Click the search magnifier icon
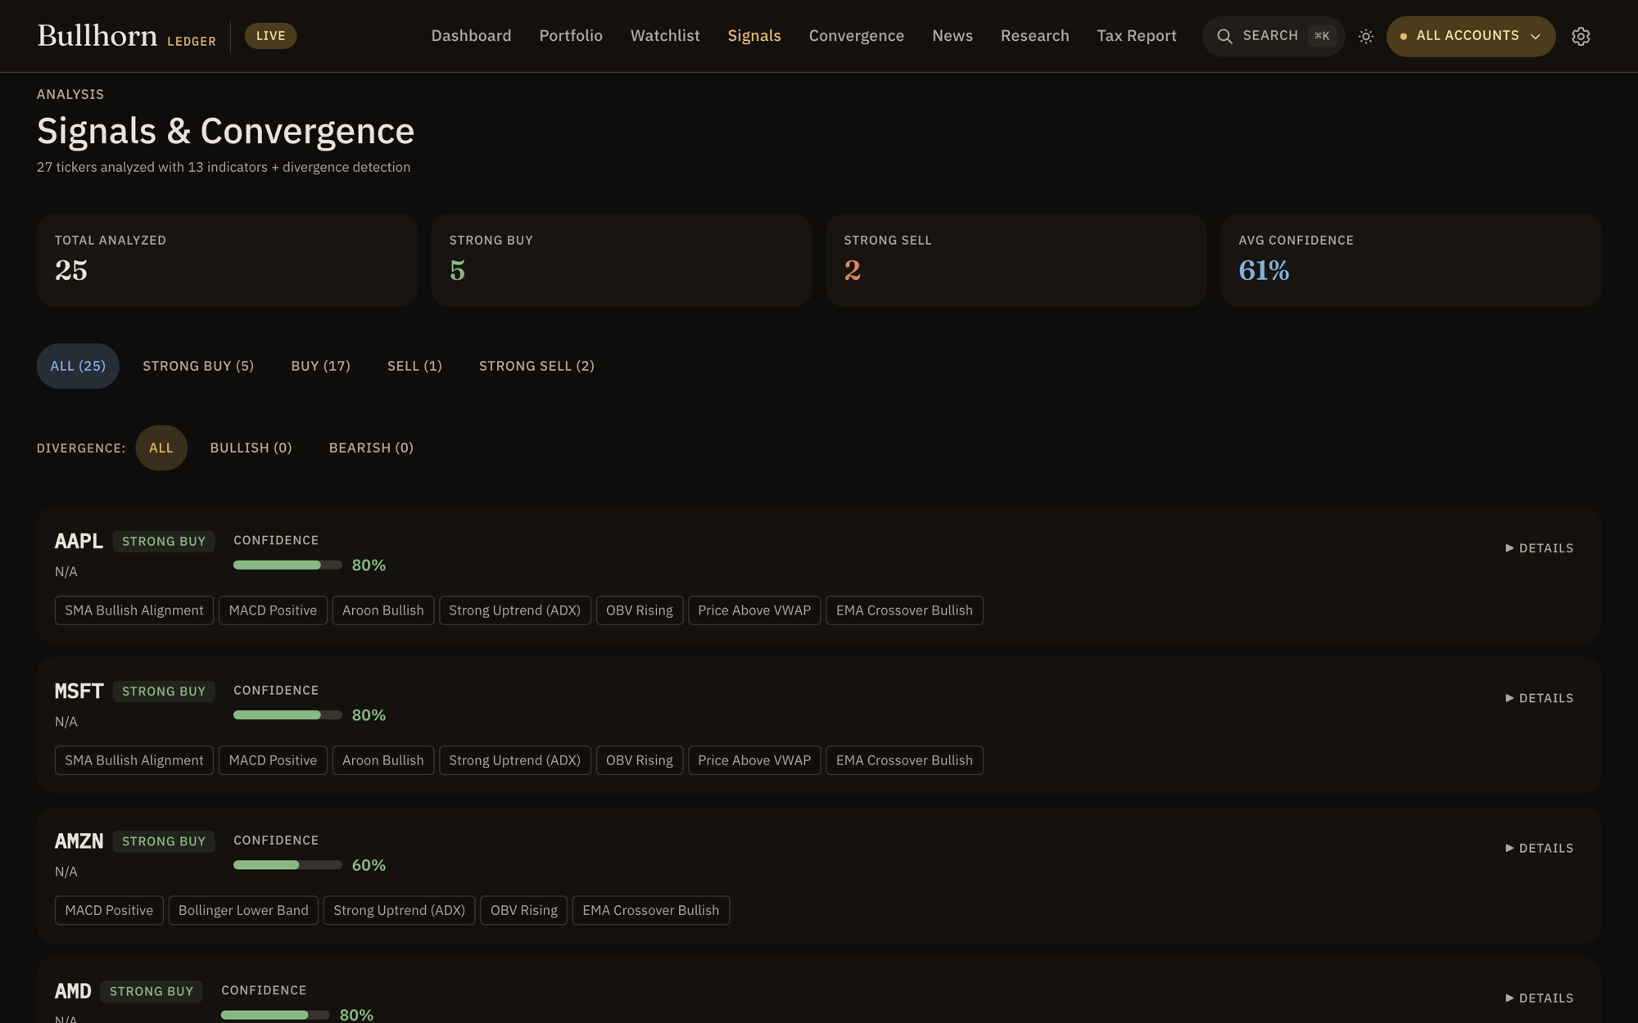Image resolution: width=1638 pixels, height=1023 pixels. tap(1224, 36)
